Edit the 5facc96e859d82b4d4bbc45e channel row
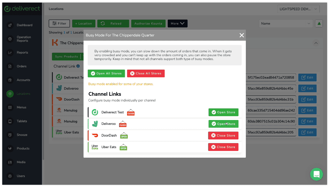Viewport: 330px width, 187px height. (x=307, y=89)
